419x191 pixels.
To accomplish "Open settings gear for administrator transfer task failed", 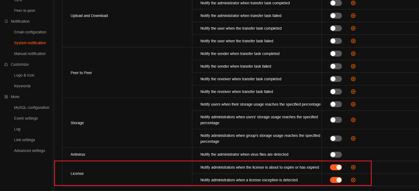I will click(353, 16).
